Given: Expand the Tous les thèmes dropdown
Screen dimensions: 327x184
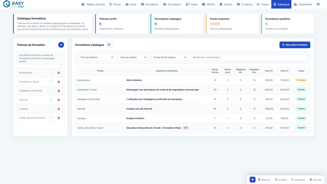Looking at the screenshot, I should coord(97,57).
